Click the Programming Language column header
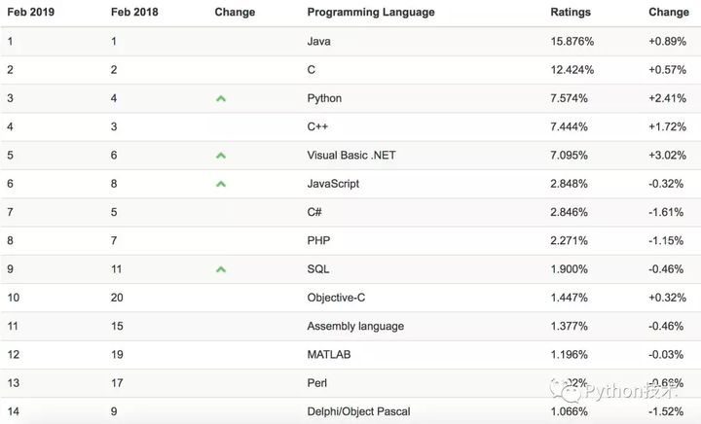Image resolution: width=701 pixels, height=424 pixels. (371, 12)
